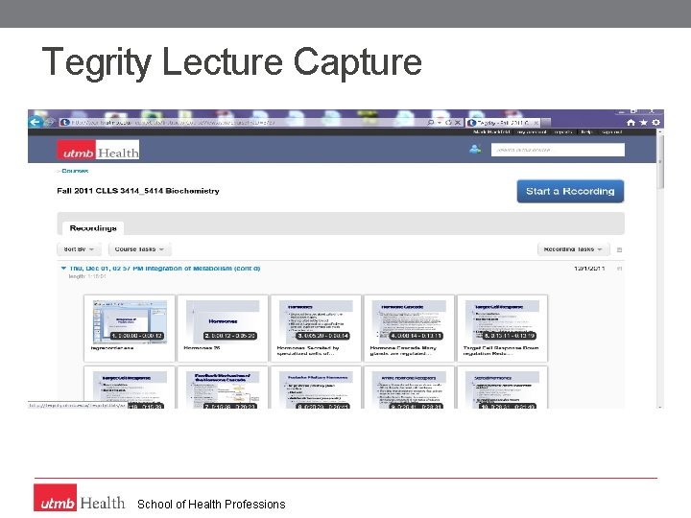This screenshot has width=691, height=518.
Task: Open the browser Tools gear icon
Action: click(x=656, y=123)
